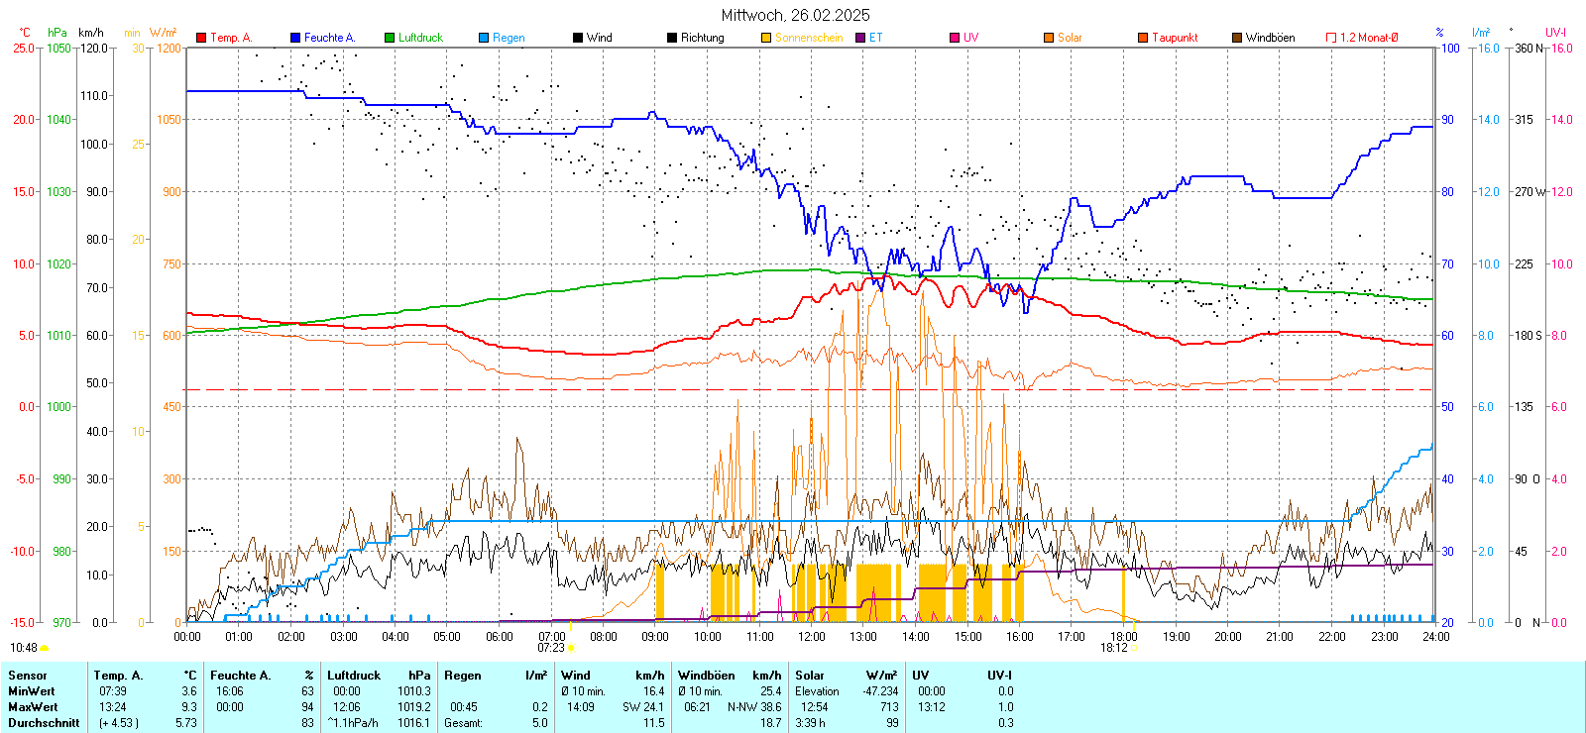Click the orange Solar legend square
The image size is (1586, 733).
coord(1049,38)
